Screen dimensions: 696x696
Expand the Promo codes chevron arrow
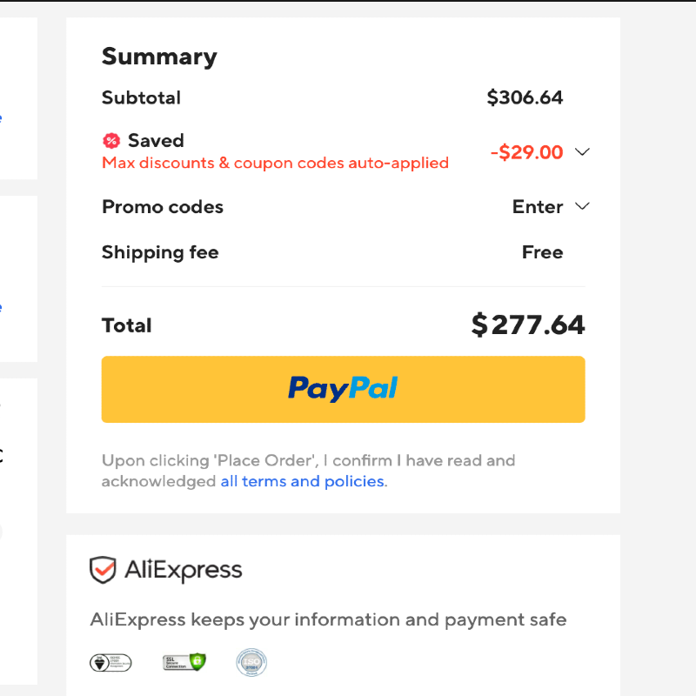click(x=583, y=206)
